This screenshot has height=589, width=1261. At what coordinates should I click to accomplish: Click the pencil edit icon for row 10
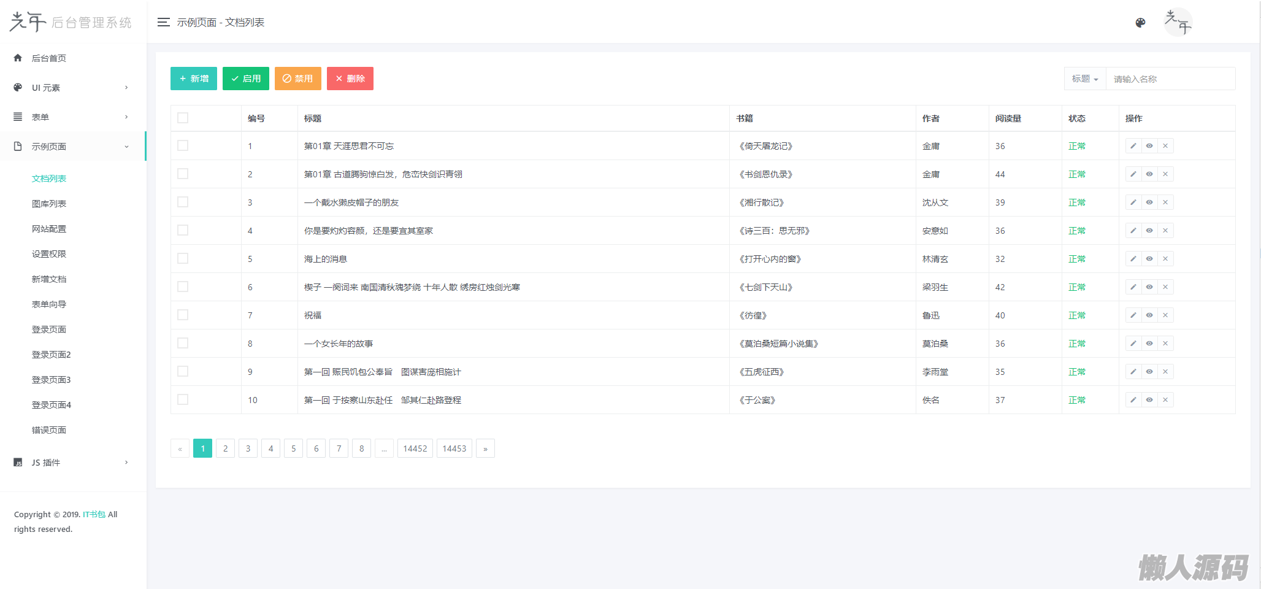click(1133, 400)
